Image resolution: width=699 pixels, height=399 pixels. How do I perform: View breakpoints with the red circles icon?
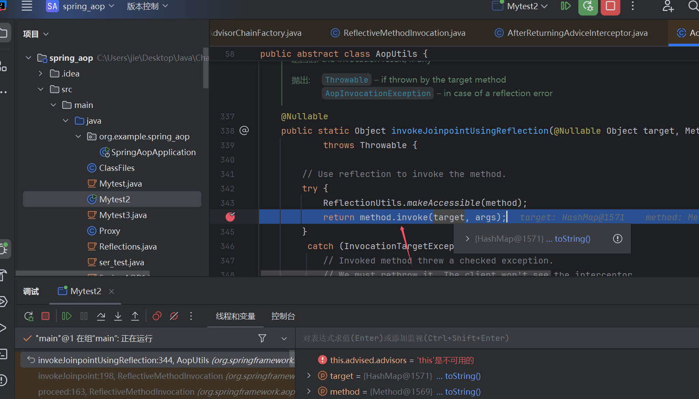pos(157,316)
